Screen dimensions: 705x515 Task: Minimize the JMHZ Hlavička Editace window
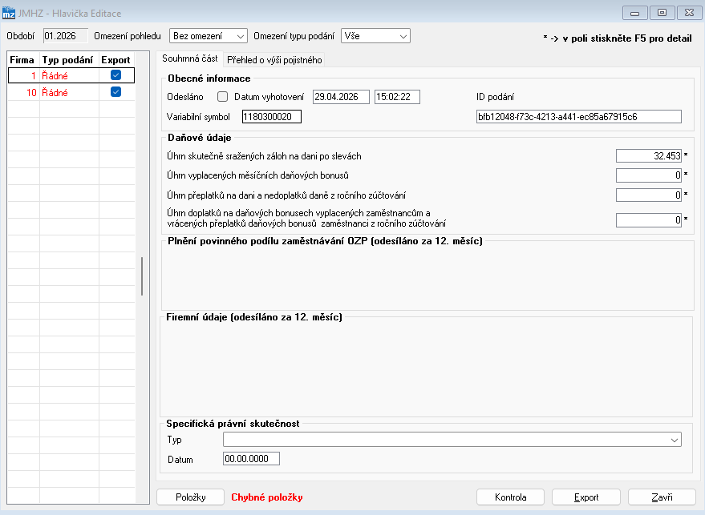click(635, 13)
